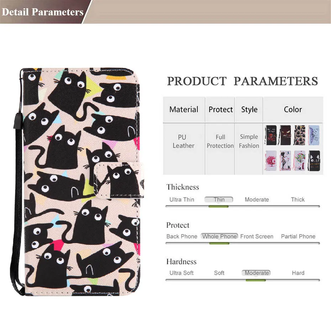Image resolution: width=331 pixels, height=331 pixels.
Task: Select the Thin thickness option
Action: (x=219, y=199)
